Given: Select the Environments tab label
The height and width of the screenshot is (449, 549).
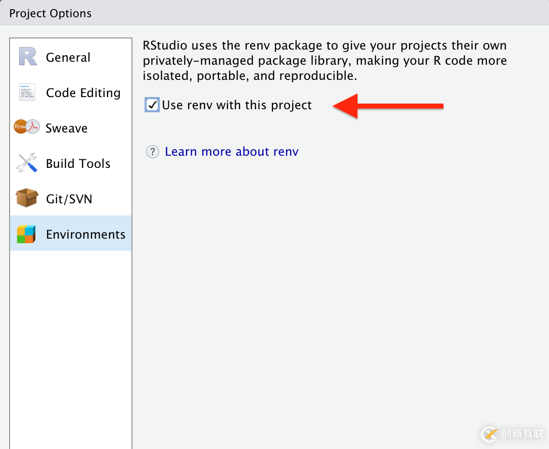Looking at the screenshot, I should tap(86, 235).
